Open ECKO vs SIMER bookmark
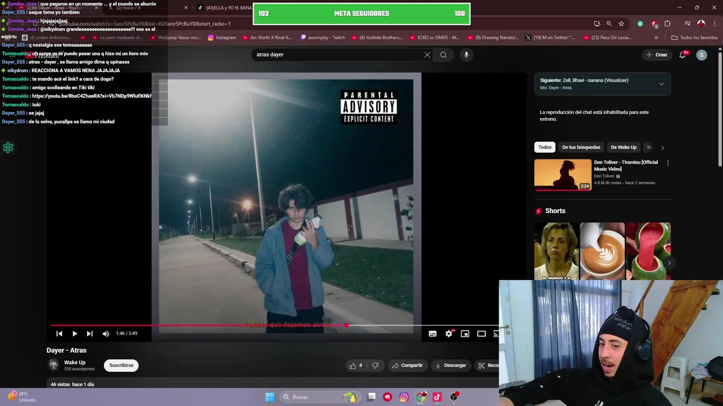This screenshot has height=406, width=723. 434,38
